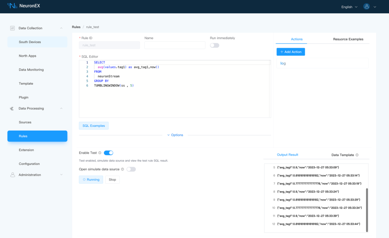Click output row 5 with 05:33:09
Viewport: 389px width, 238px height.
[x=308, y=167]
